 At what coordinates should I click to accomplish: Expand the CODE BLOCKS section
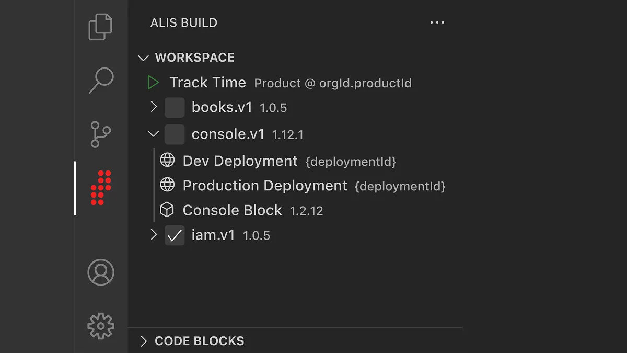(144, 341)
